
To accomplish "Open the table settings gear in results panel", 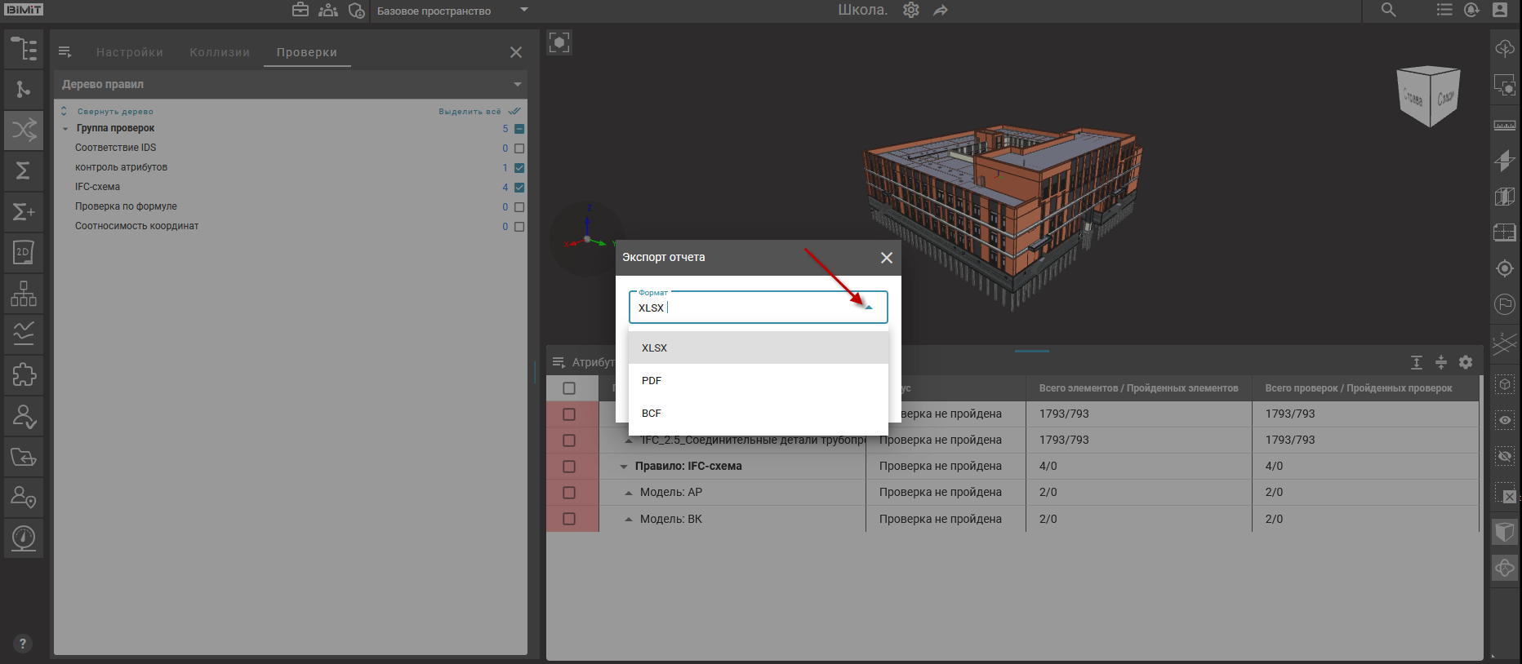I will pyautogui.click(x=1466, y=362).
